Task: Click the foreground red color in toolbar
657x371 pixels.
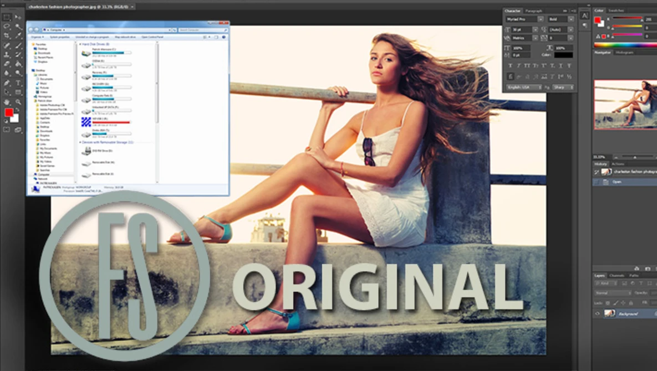Action: [8, 112]
